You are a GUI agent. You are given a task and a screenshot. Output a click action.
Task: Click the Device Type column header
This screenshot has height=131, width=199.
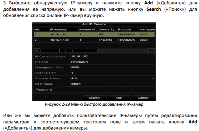(x=107, y=29)
